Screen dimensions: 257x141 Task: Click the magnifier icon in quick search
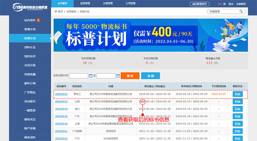[x=241, y=11]
